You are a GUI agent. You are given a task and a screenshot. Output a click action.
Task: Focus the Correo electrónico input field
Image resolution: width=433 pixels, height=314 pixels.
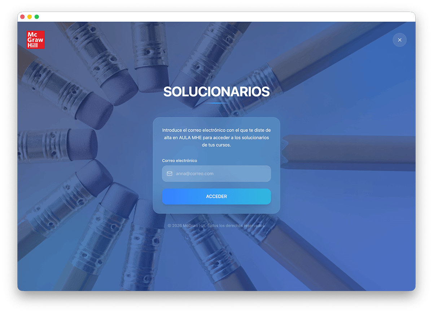[216, 174]
